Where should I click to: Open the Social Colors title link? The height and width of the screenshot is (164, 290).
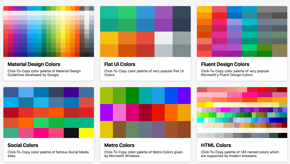tap(23, 145)
